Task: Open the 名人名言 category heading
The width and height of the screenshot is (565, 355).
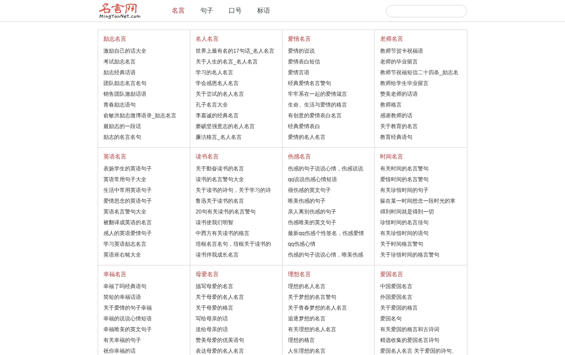Action: (x=207, y=39)
